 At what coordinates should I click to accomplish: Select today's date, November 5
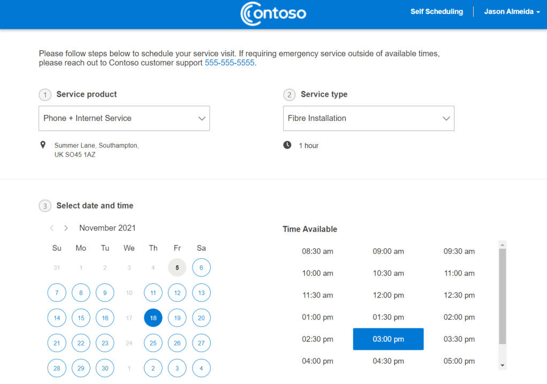pyautogui.click(x=177, y=268)
